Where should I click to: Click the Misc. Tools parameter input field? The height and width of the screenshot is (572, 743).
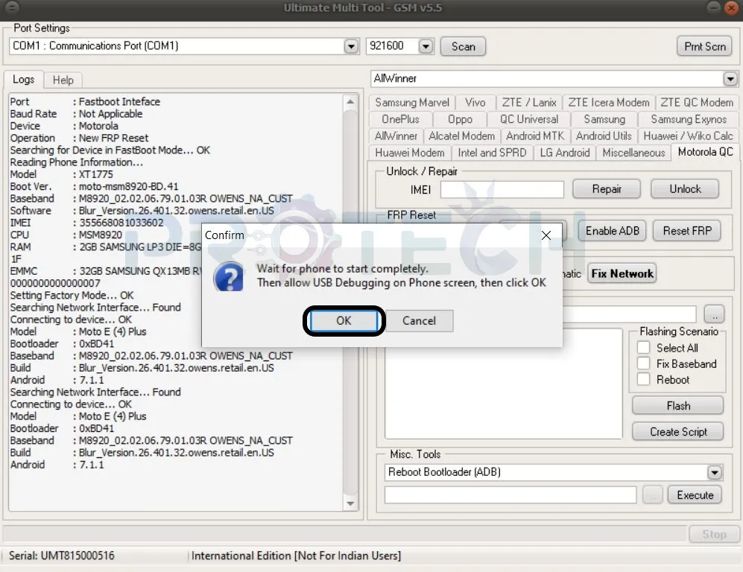510,495
